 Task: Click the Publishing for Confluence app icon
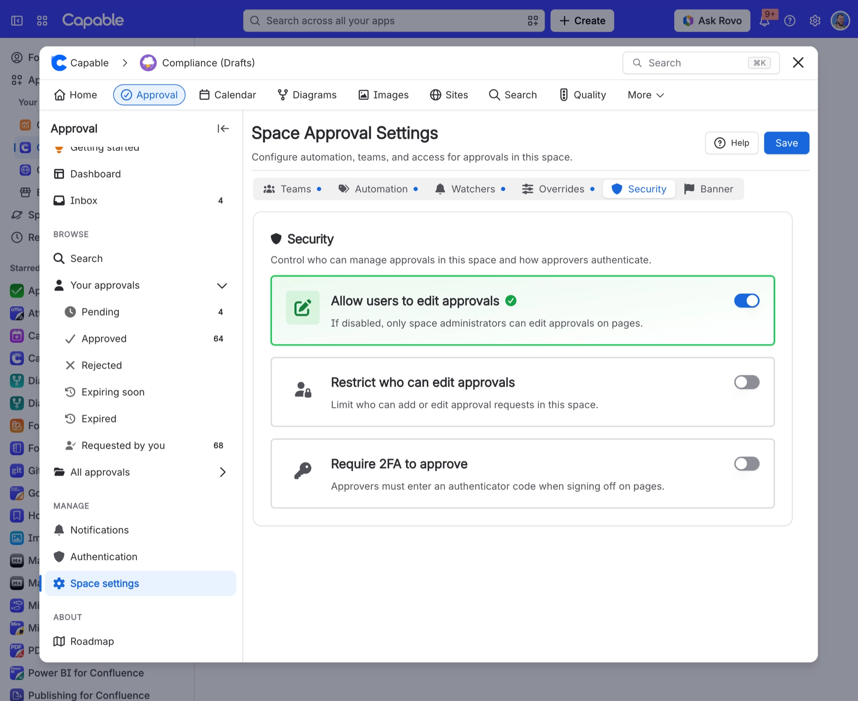(x=17, y=695)
